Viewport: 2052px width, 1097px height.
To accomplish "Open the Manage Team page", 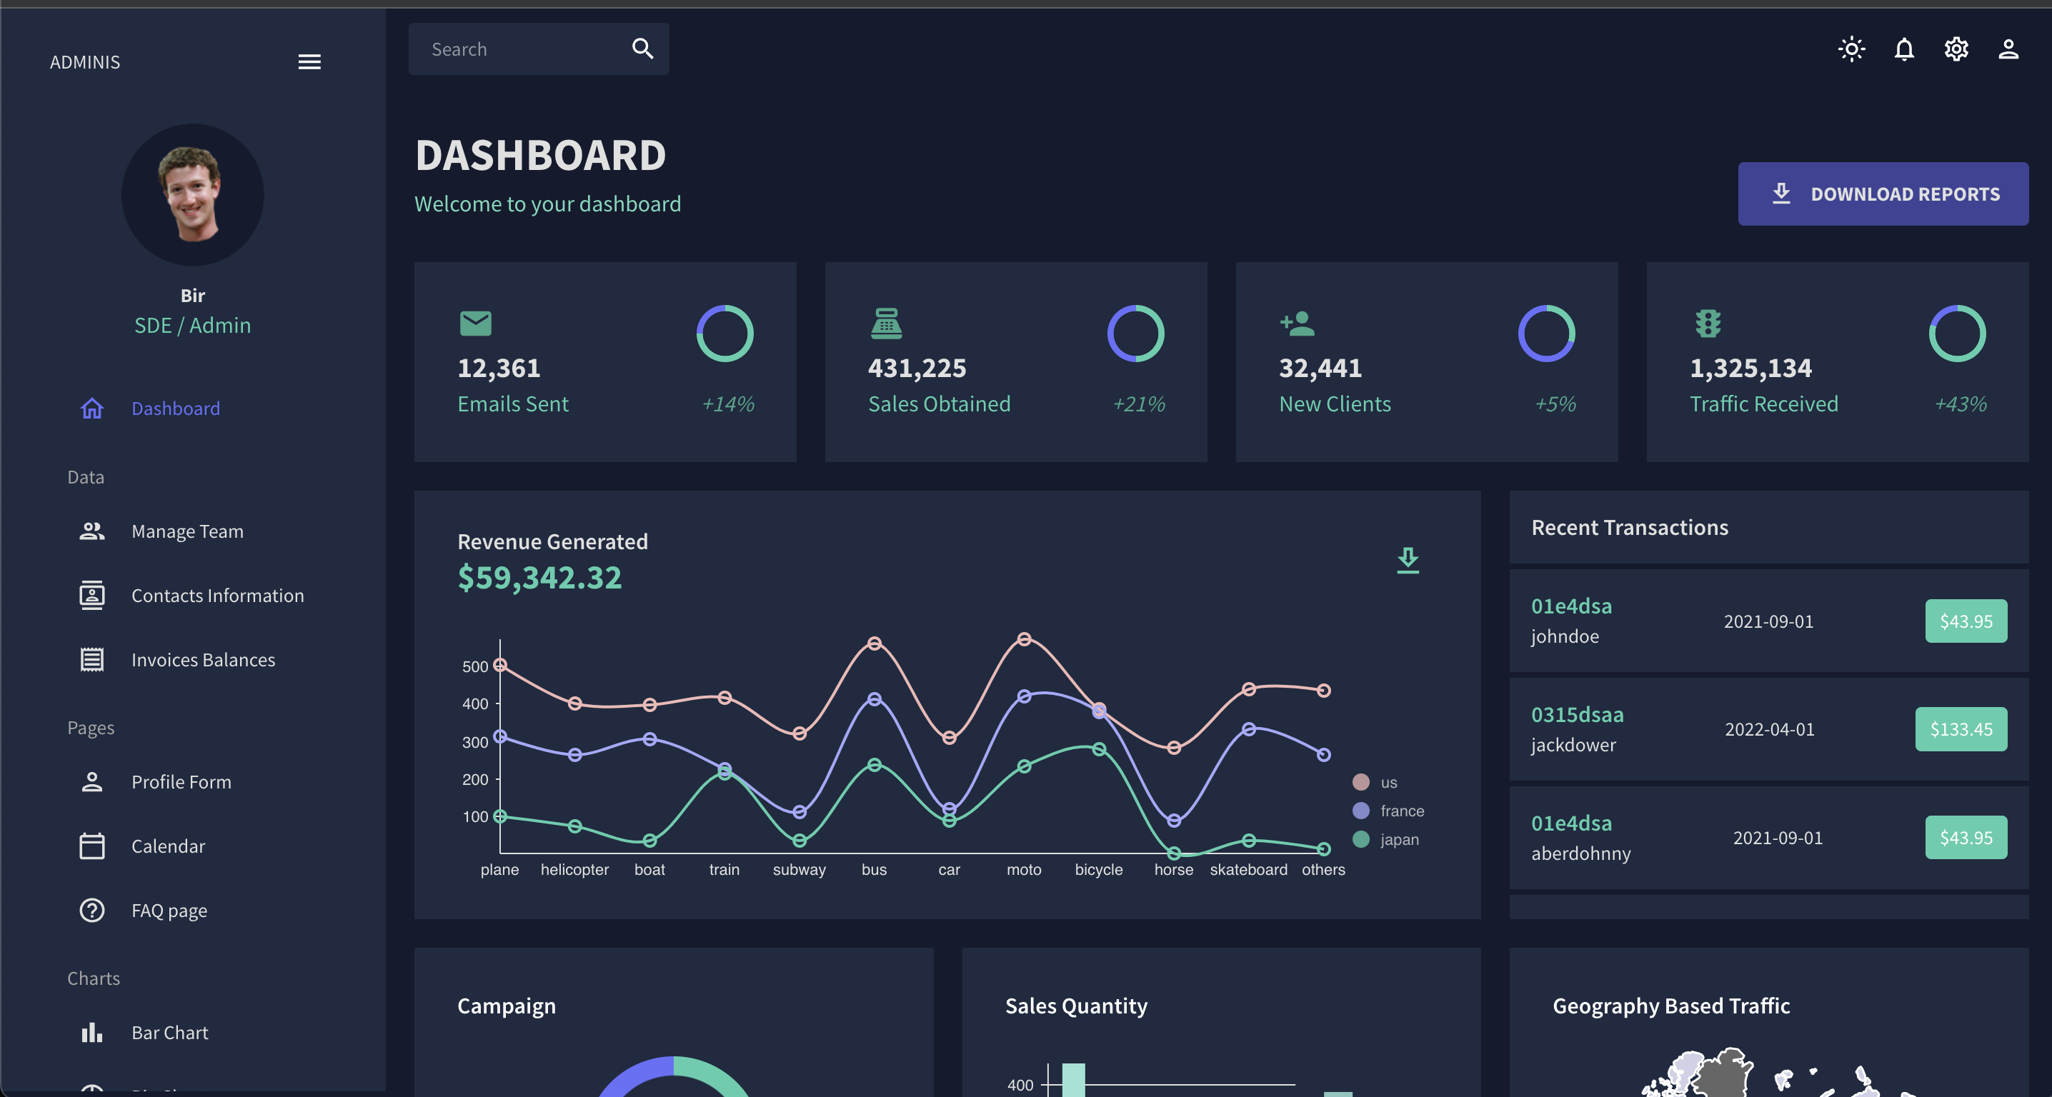I will tap(187, 531).
